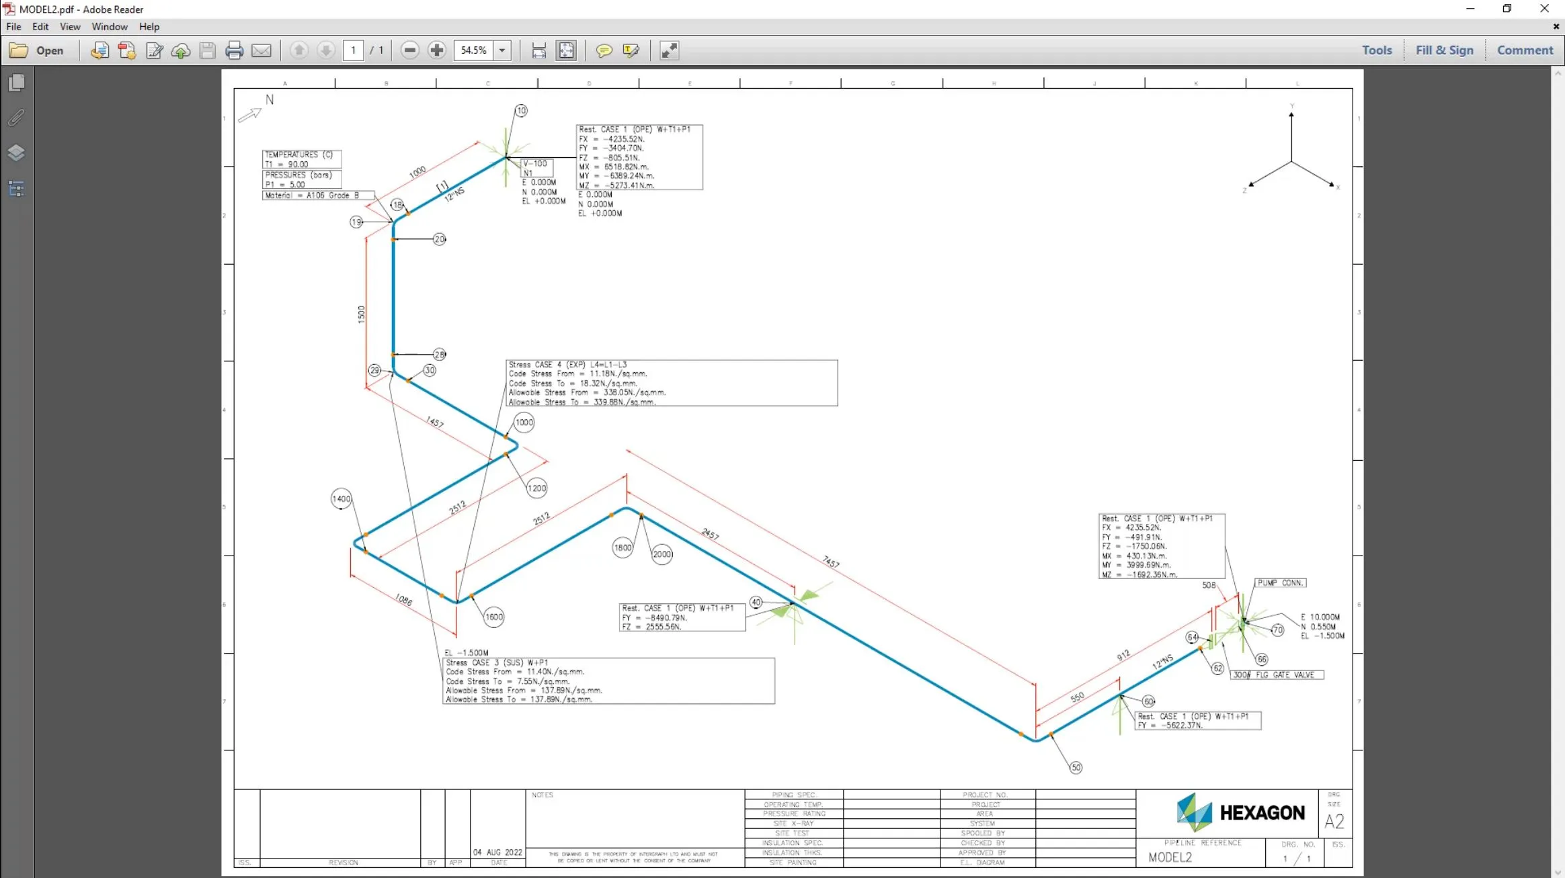Screen dimensions: 1565x878
Task: Click the Send by email envelope icon
Action: (x=262, y=50)
